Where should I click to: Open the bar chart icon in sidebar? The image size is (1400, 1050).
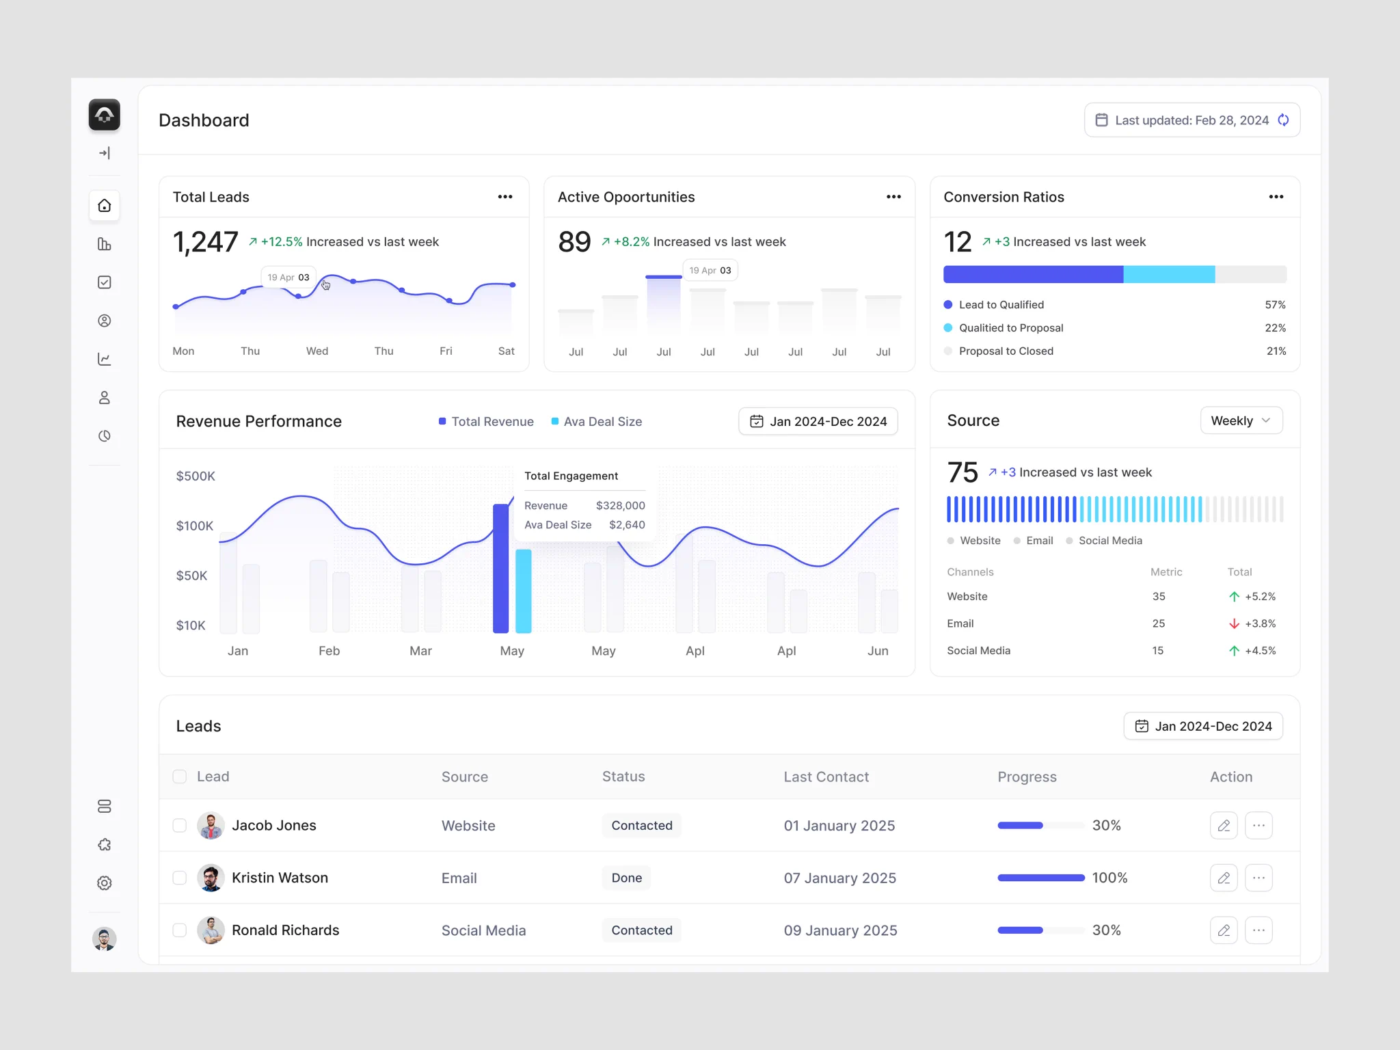105,244
